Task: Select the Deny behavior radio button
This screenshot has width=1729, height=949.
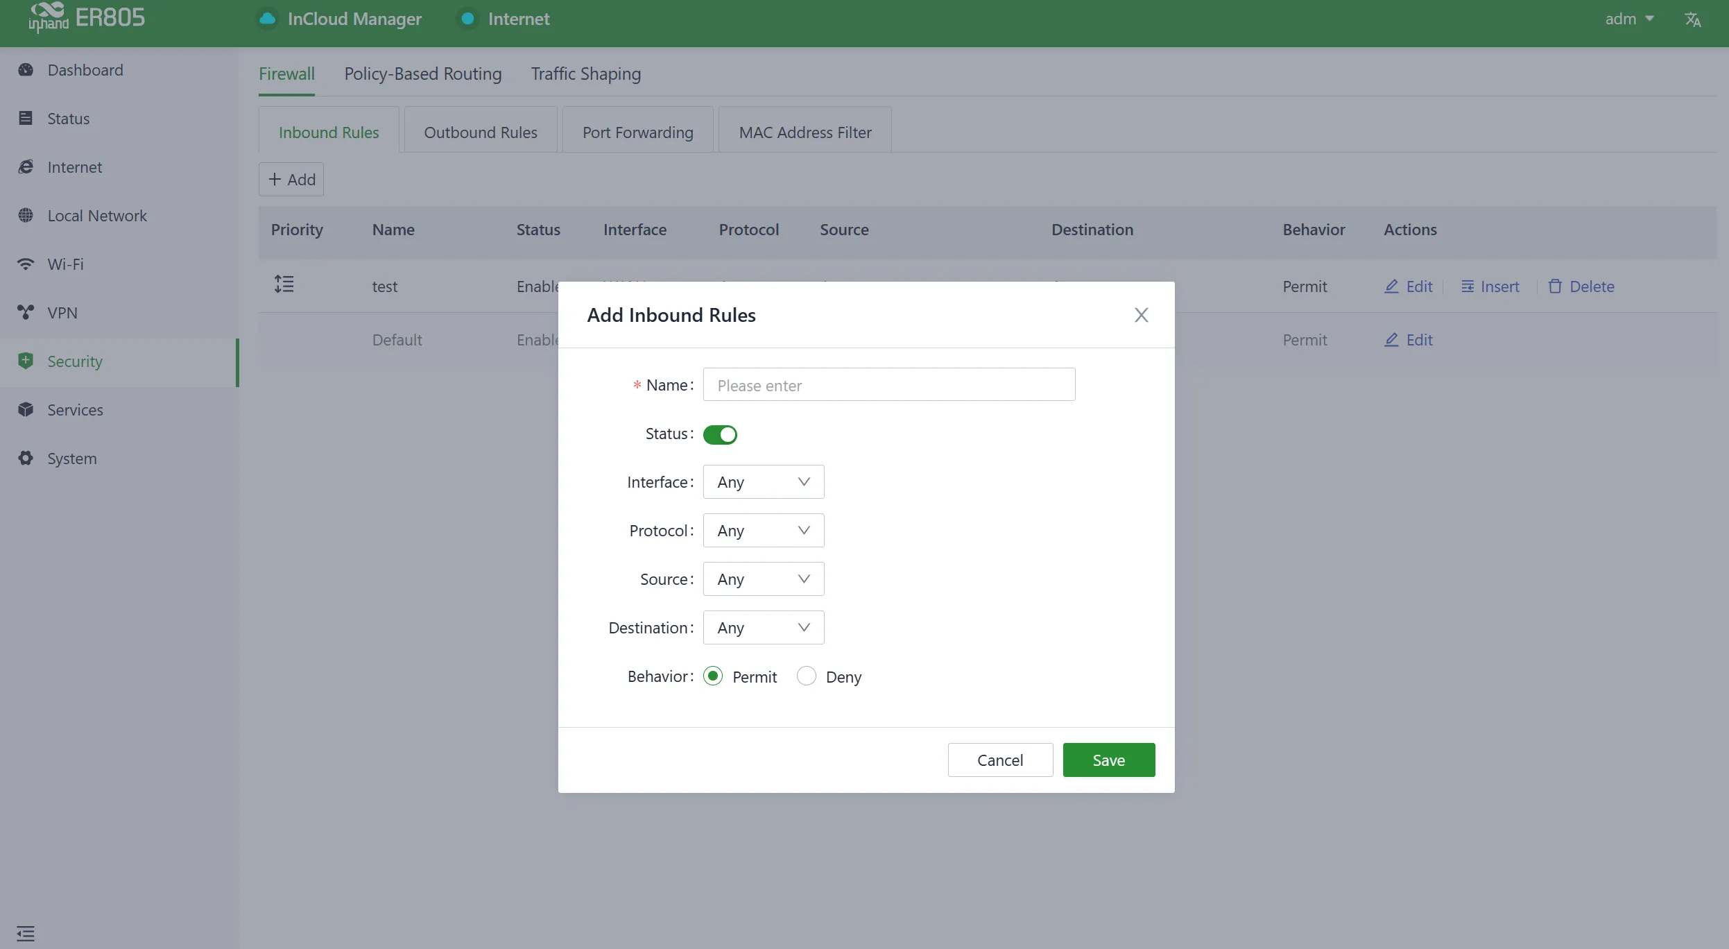Action: point(806,676)
